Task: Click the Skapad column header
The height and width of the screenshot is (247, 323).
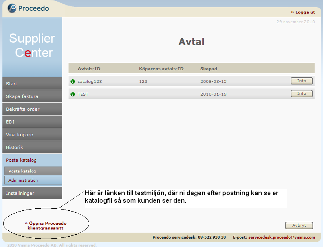Action: pyautogui.click(x=208, y=69)
